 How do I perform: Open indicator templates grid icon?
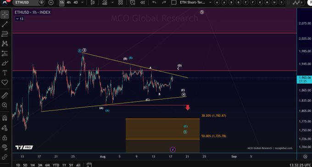point(121,3)
